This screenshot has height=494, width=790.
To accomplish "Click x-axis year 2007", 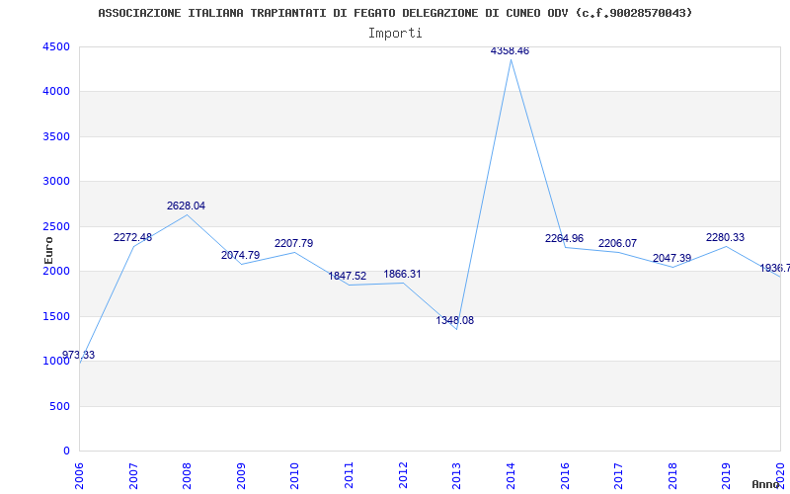I will click(133, 476).
